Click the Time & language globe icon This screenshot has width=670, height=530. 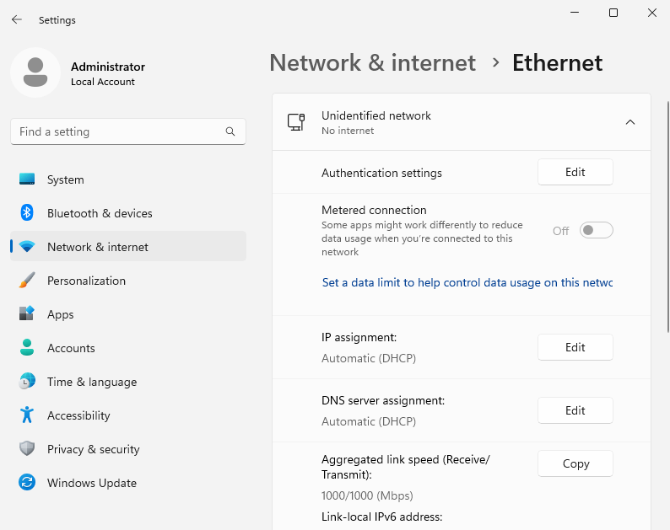(x=27, y=382)
